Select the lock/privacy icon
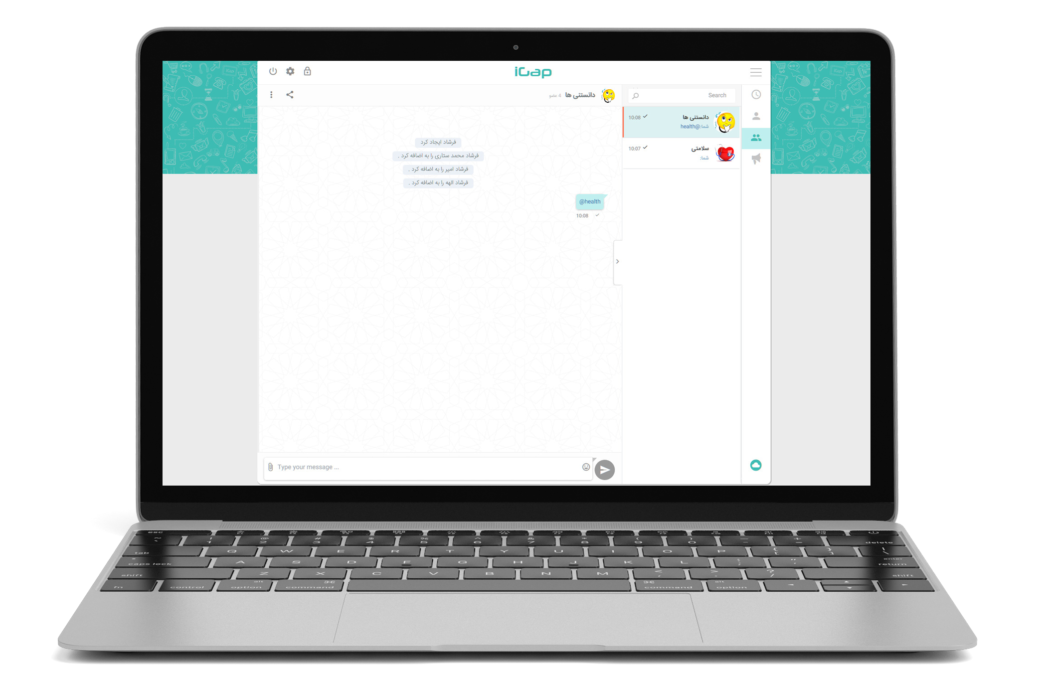This screenshot has height=691, width=1038. [309, 72]
